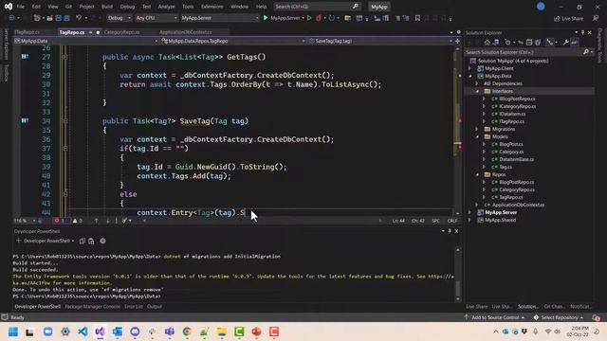The image size is (607, 341).
Task: Click the search magnifier in title bar
Action: (x=356, y=7)
